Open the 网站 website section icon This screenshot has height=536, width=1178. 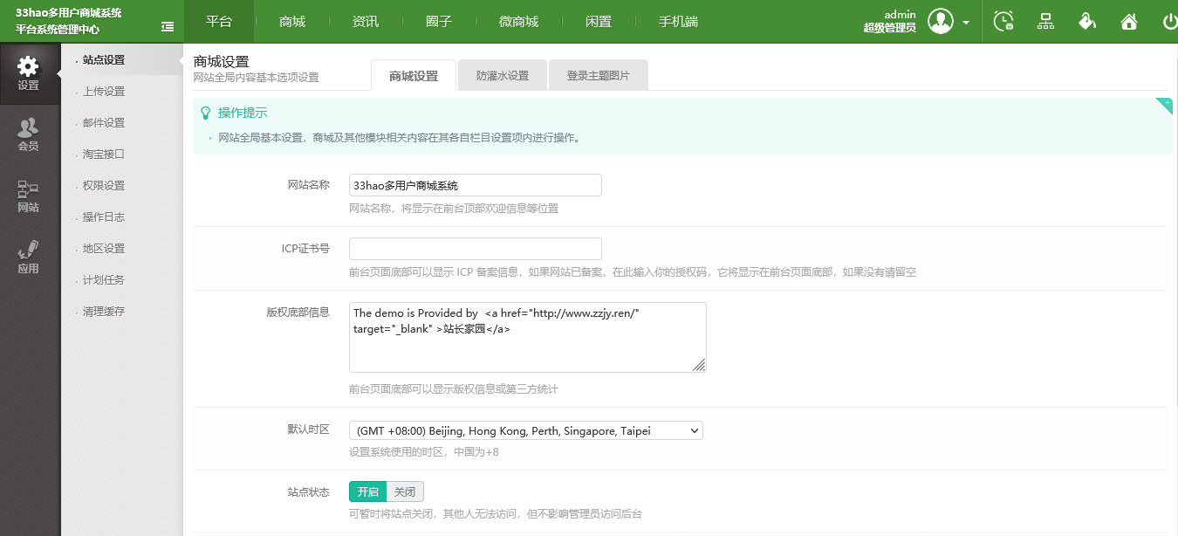coord(28,189)
